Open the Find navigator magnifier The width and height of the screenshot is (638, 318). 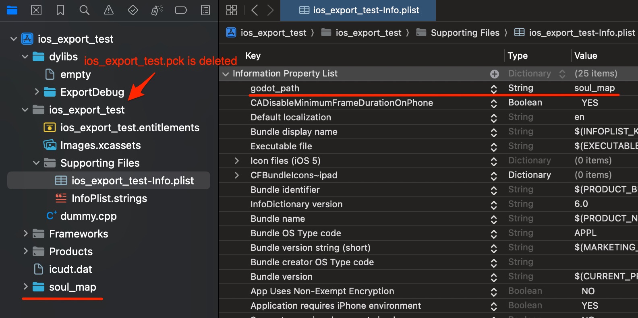pos(85,10)
